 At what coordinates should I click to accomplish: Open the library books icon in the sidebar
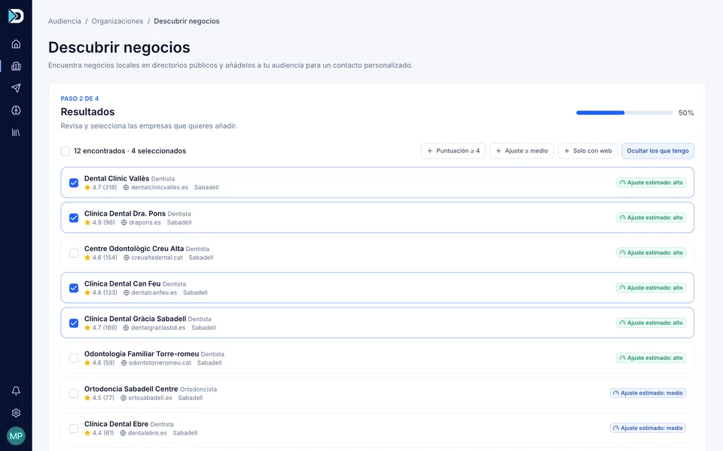(x=16, y=132)
